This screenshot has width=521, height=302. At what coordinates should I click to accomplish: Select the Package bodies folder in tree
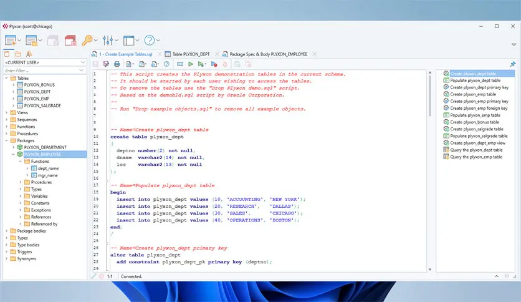[x=31, y=231]
